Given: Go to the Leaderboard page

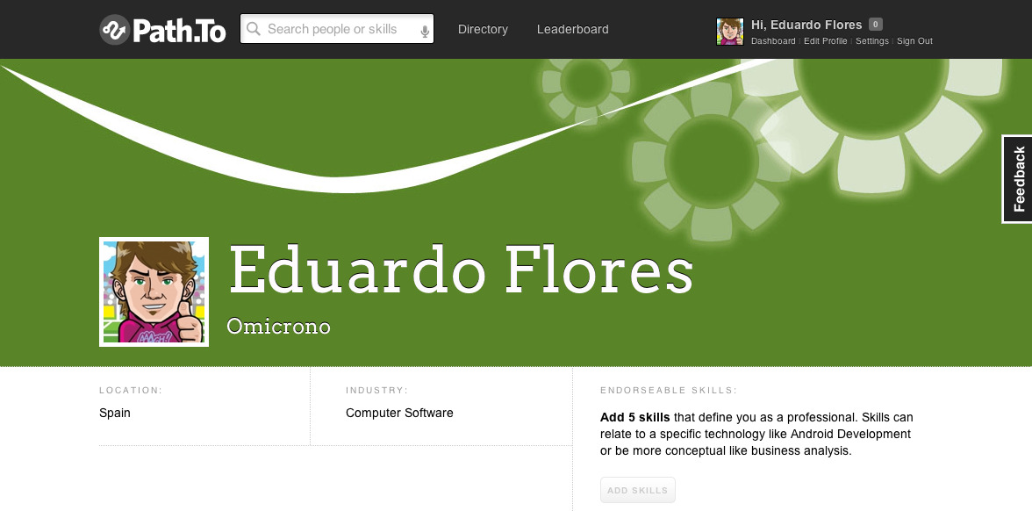Looking at the screenshot, I should click(572, 29).
